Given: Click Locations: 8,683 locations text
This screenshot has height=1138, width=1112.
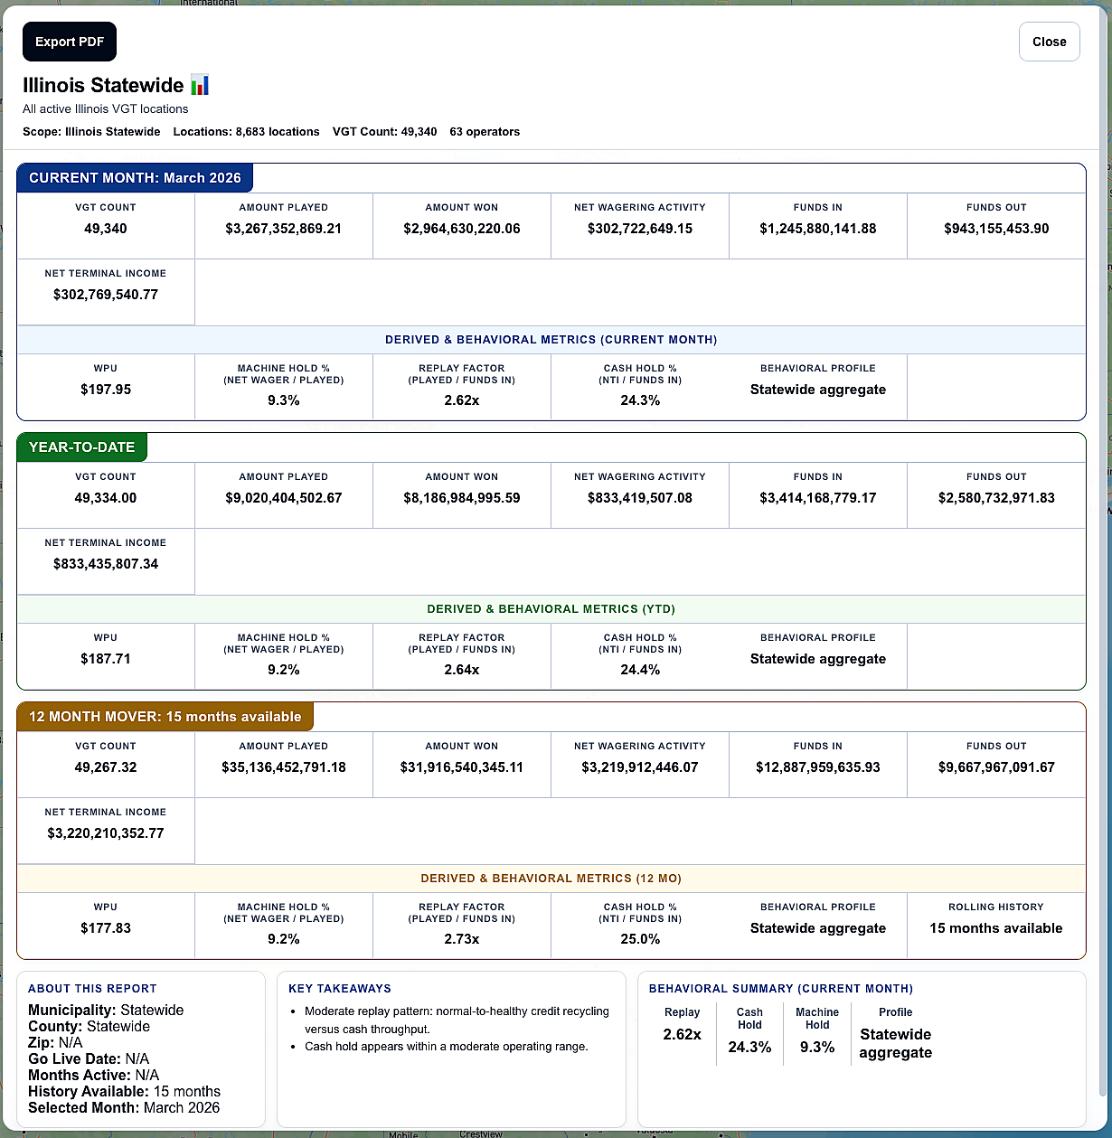Looking at the screenshot, I should tap(246, 132).
